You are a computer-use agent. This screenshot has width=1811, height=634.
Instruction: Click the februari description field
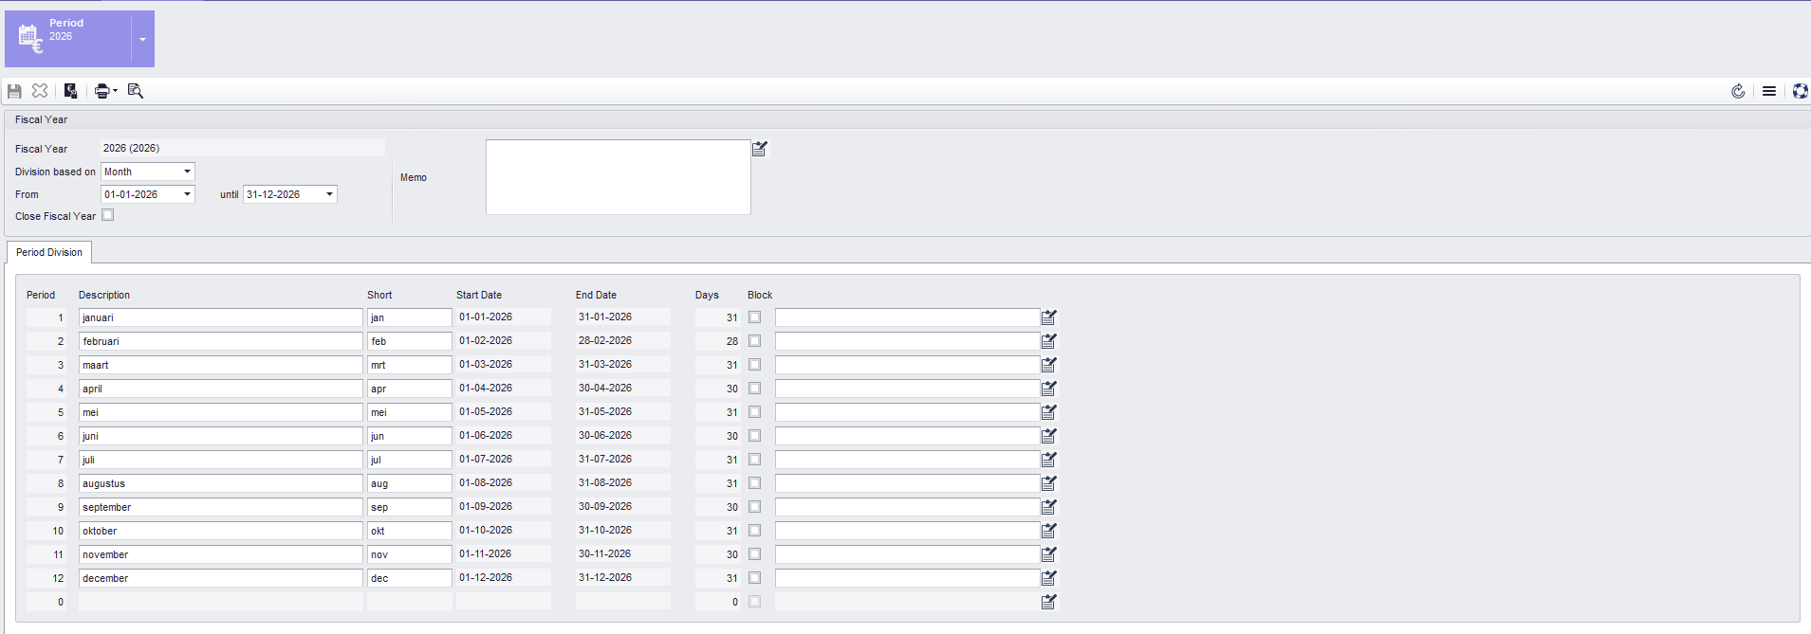tap(220, 341)
